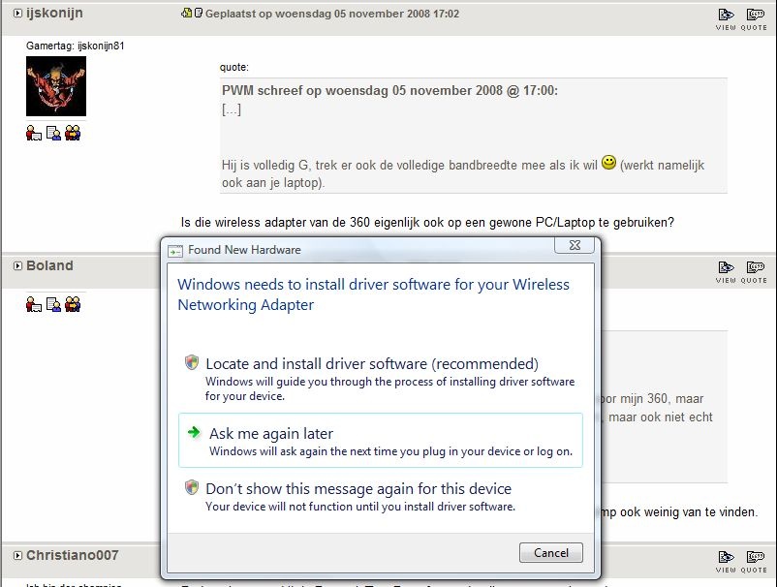The image size is (777, 587).
Task: Click the Boland username link
Action: (x=49, y=265)
